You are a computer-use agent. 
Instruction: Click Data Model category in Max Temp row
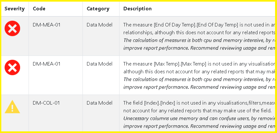99,64
